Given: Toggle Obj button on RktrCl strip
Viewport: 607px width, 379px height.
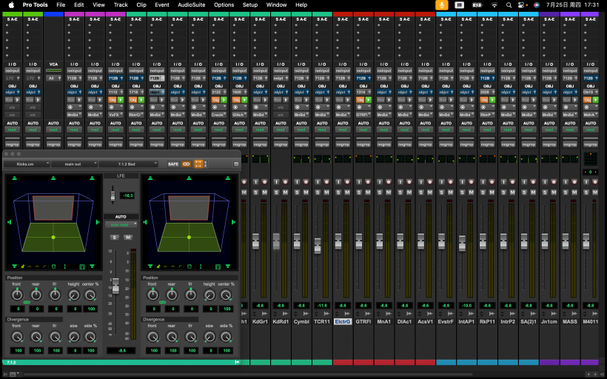Looking at the screenshot, I should click(x=133, y=100).
